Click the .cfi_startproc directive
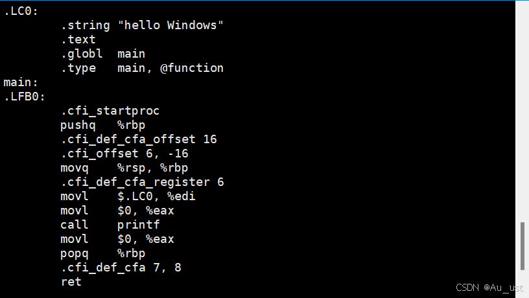The width and height of the screenshot is (529, 298). pos(110,111)
